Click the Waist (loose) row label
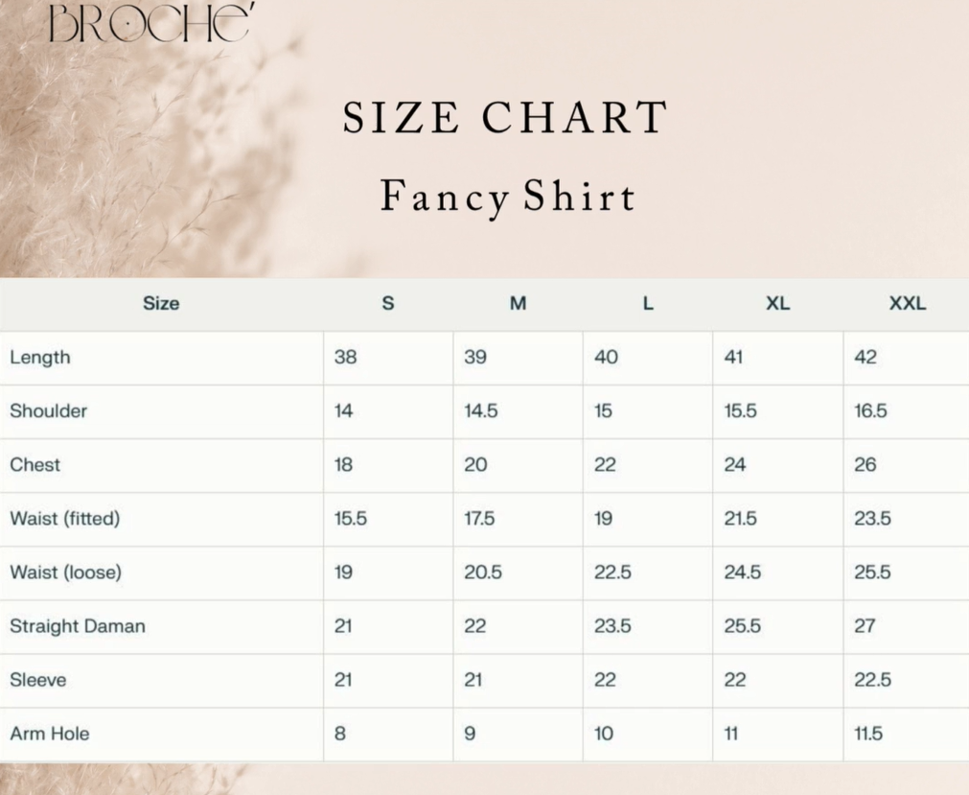 pos(66,573)
